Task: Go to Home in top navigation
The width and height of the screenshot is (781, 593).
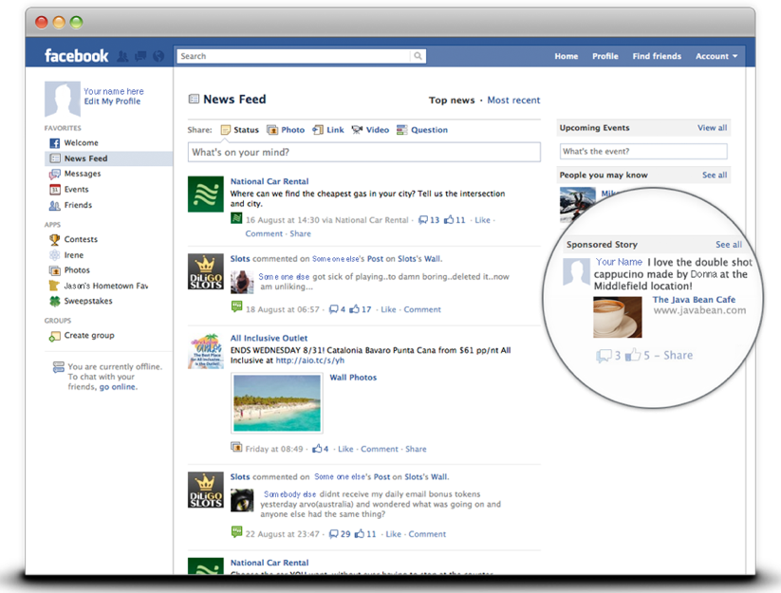Action: click(x=567, y=56)
